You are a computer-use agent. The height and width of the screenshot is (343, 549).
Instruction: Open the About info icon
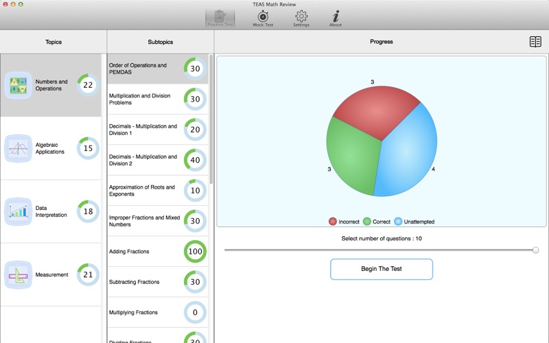336,19
